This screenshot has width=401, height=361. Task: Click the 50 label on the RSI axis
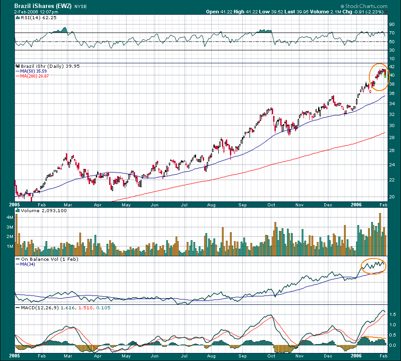tap(392, 42)
